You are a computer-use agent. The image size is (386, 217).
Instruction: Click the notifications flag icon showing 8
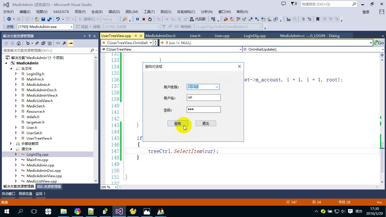tap(294, 4)
